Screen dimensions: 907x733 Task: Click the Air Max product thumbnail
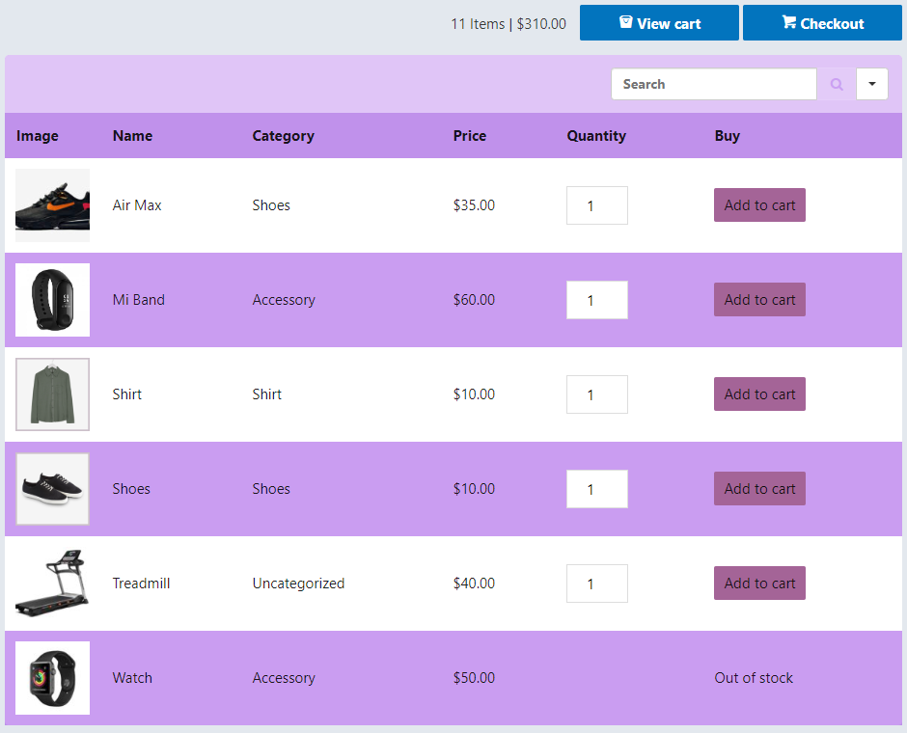(52, 204)
